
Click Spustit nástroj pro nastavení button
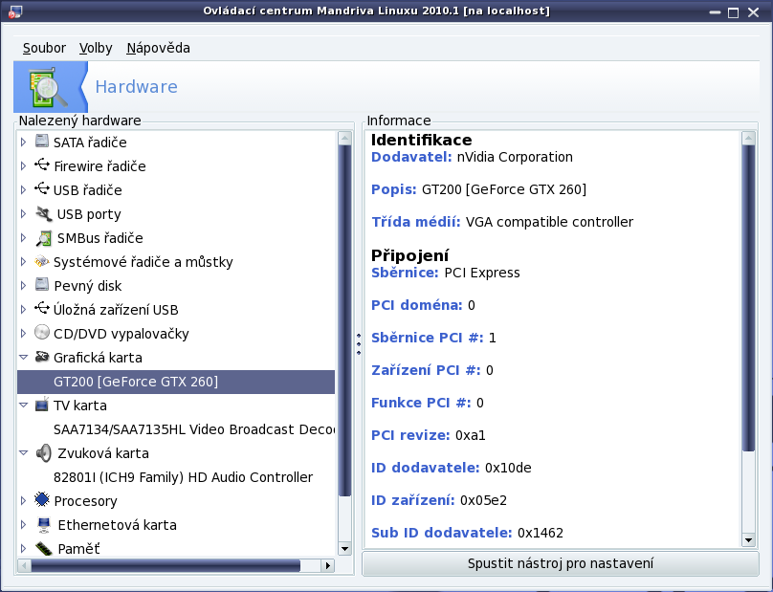pyautogui.click(x=561, y=563)
